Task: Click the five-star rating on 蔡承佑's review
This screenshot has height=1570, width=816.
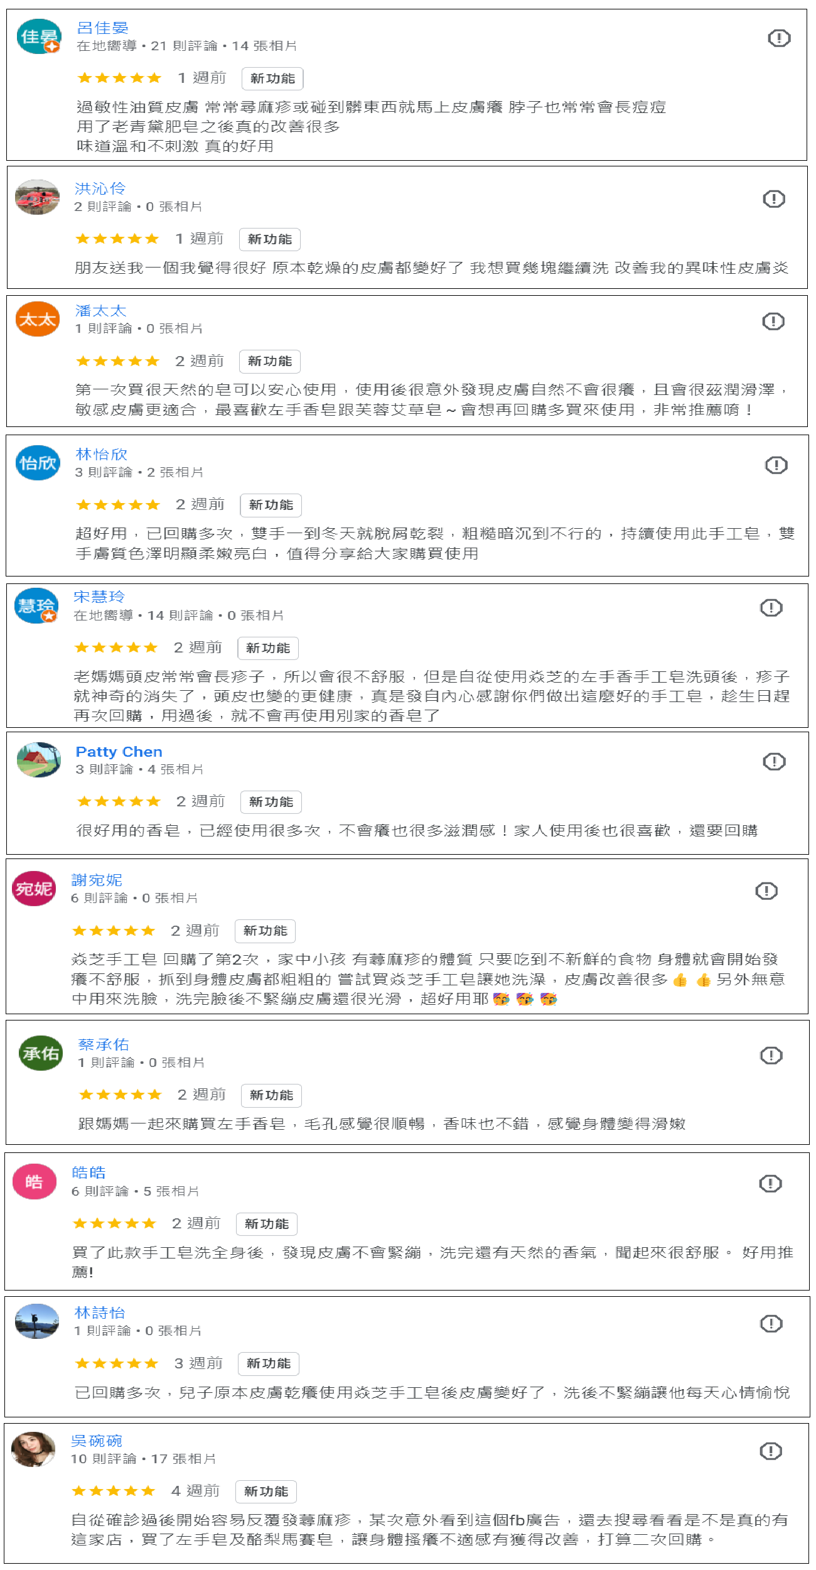Action: 121,1095
